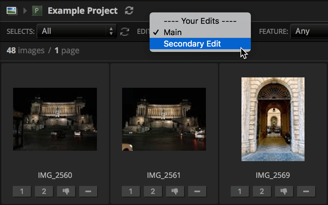328x205 pixels.
Task: Choose Secondary Edit from the menu
Action: pyautogui.click(x=192, y=44)
